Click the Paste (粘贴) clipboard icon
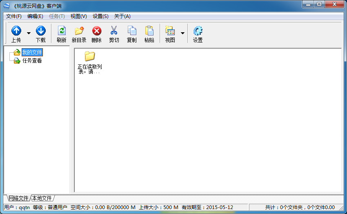 (149, 31)
